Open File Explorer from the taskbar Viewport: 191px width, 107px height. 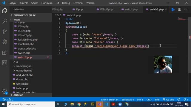(x=72, y=104)
